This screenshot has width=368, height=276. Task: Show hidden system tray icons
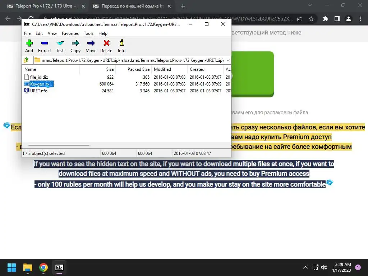[x=305, y=267]
